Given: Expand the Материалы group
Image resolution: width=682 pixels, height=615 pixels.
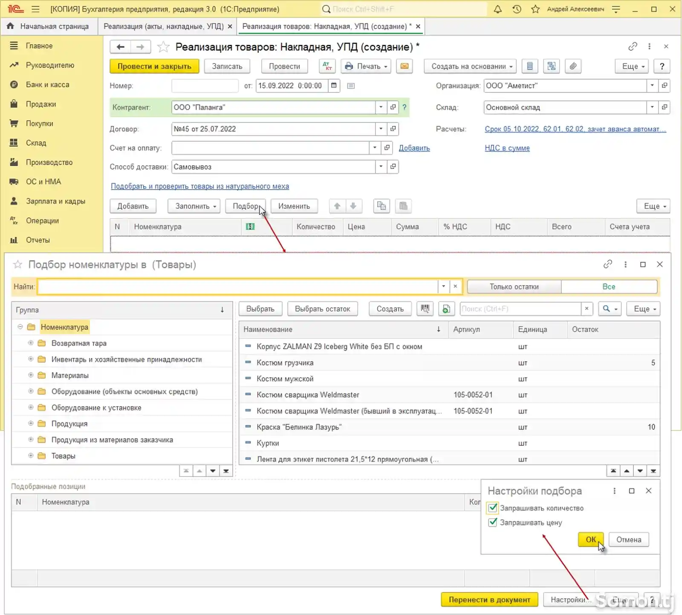Looking at the screenshot, I should click(31, 375).
